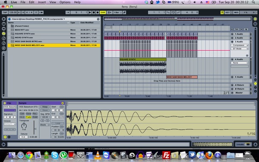Toggle the metronome button
259x162 pixels.
(41, 12)
